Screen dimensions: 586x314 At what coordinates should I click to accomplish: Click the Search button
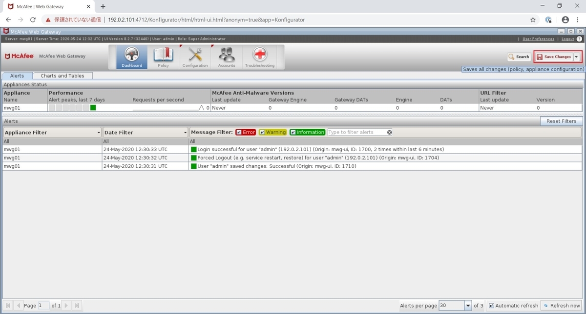(519, 57)
